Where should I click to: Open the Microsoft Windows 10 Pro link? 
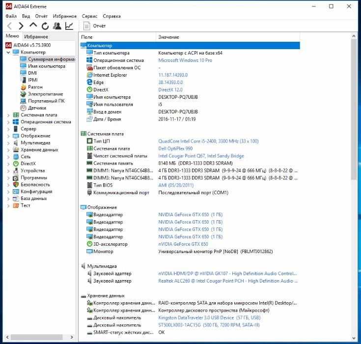click(x=185, y=60)
